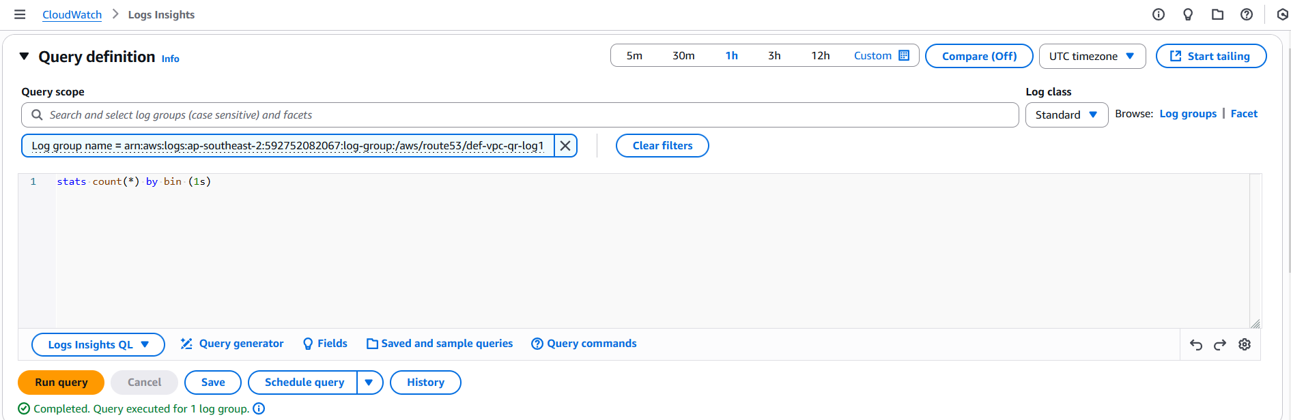This screenshot has height=420, width=1291.
Task: Collapse the Query definition section
Action: 25,57
